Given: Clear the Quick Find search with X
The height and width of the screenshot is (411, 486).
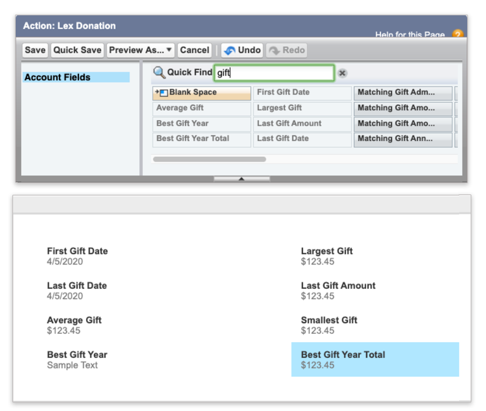Looking at the screenshot, I should click(342, 73).
